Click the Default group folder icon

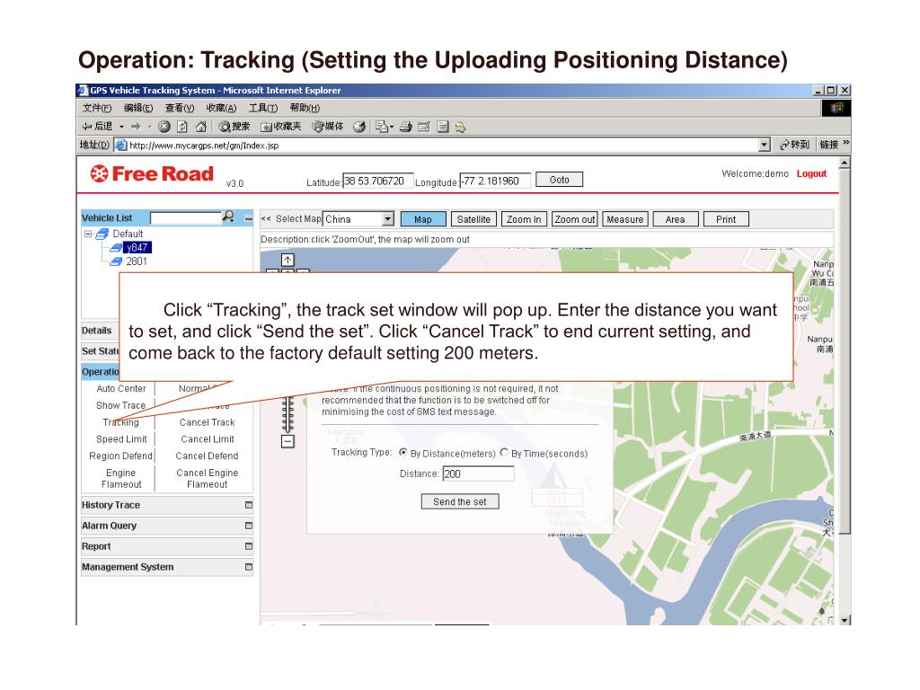102,234
